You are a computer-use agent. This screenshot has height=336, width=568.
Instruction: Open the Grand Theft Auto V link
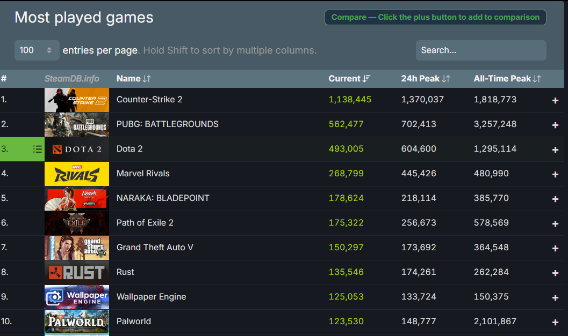tap(155, 247)
